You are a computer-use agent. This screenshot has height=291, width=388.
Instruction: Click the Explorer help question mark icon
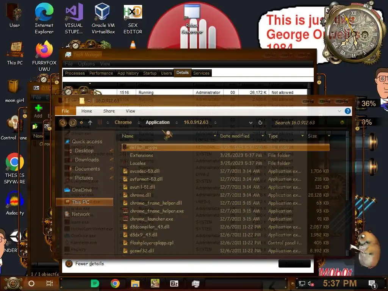(x=348, y=111)
